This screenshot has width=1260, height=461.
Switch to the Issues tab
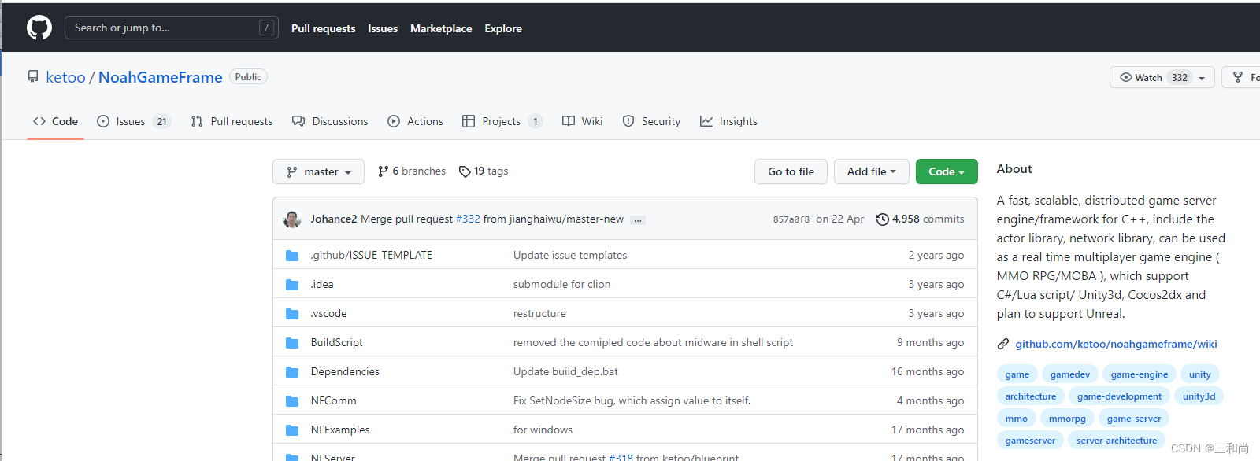(x=133, y=121)
